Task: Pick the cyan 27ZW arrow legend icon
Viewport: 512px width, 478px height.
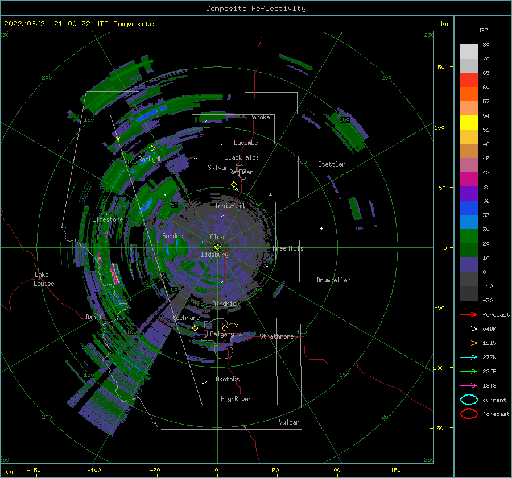Action: pyautogui.click(x=469, y=358)
